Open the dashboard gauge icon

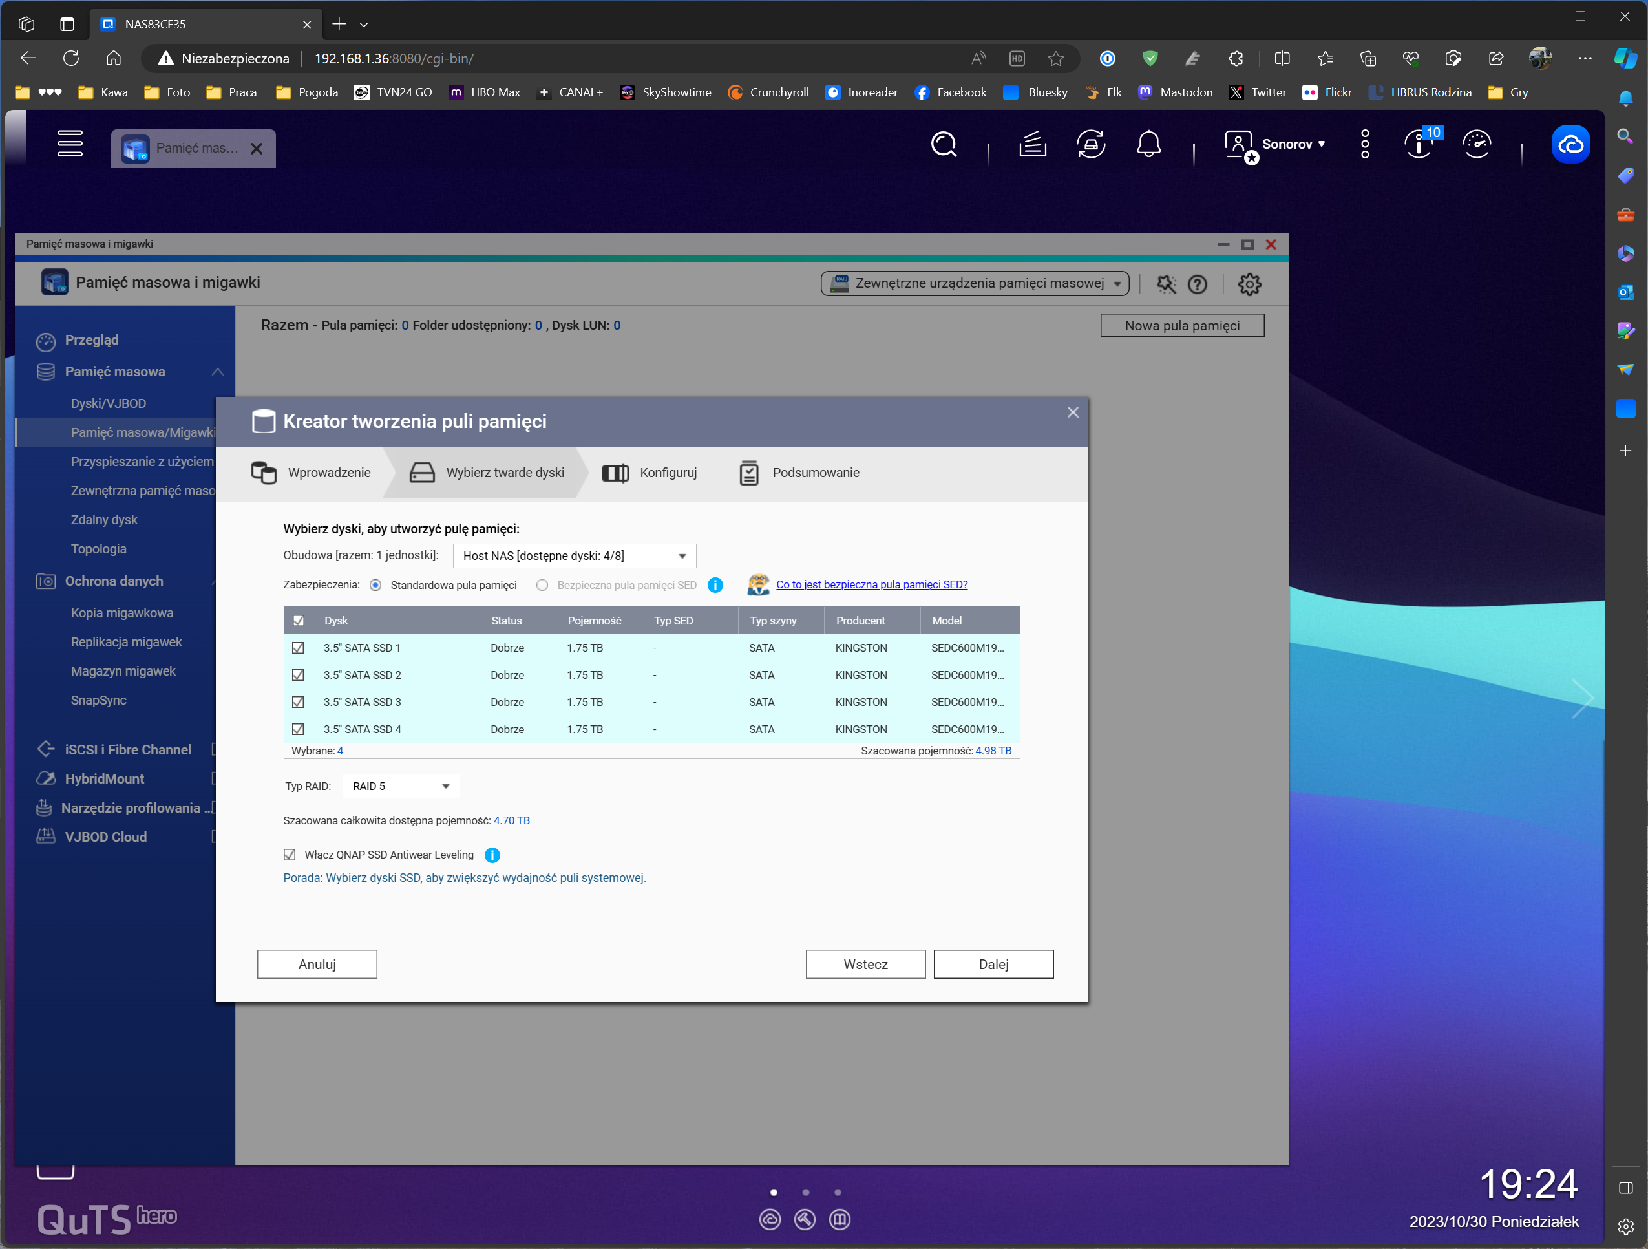click(x=1476, y=144)
